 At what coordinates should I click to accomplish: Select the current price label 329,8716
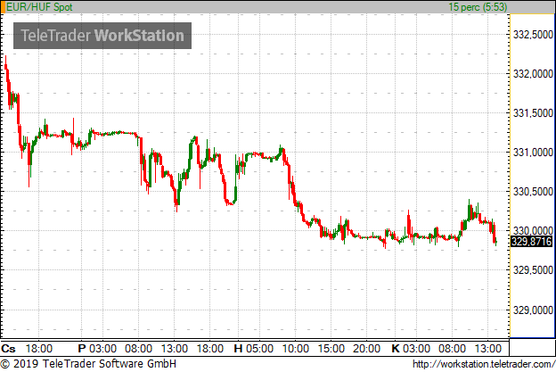[532, 242]
